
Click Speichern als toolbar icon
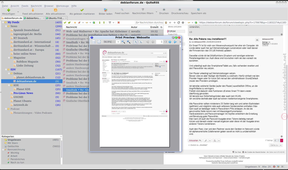point(198,10)
